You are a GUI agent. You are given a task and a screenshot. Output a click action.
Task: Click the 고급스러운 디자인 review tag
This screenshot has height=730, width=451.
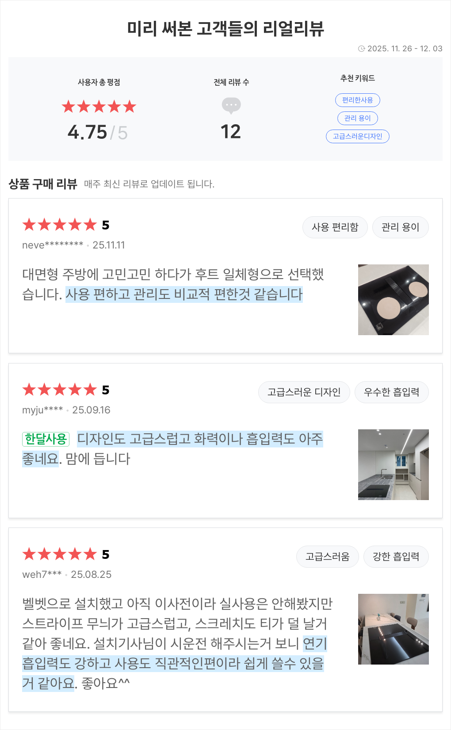click(x=304, y=392)
